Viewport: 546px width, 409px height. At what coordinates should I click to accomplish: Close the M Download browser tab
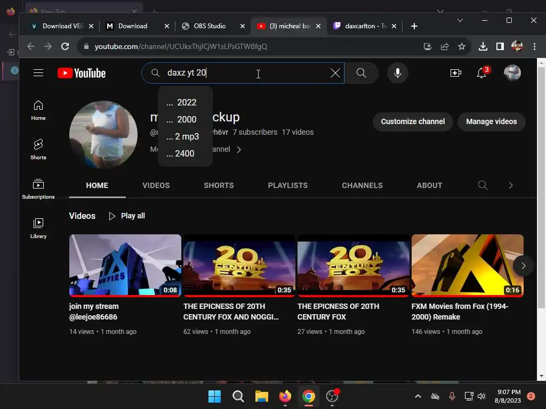pos(167,26)
